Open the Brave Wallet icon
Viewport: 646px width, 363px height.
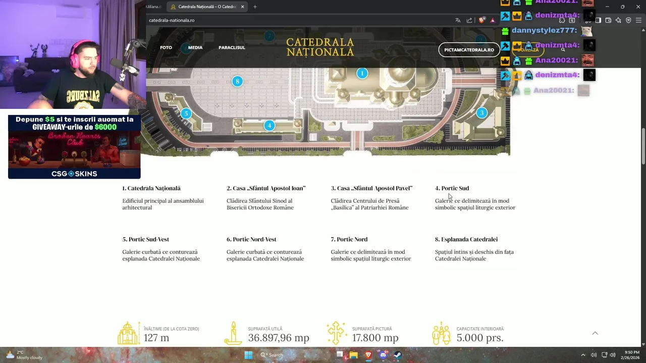click(608, 20)
